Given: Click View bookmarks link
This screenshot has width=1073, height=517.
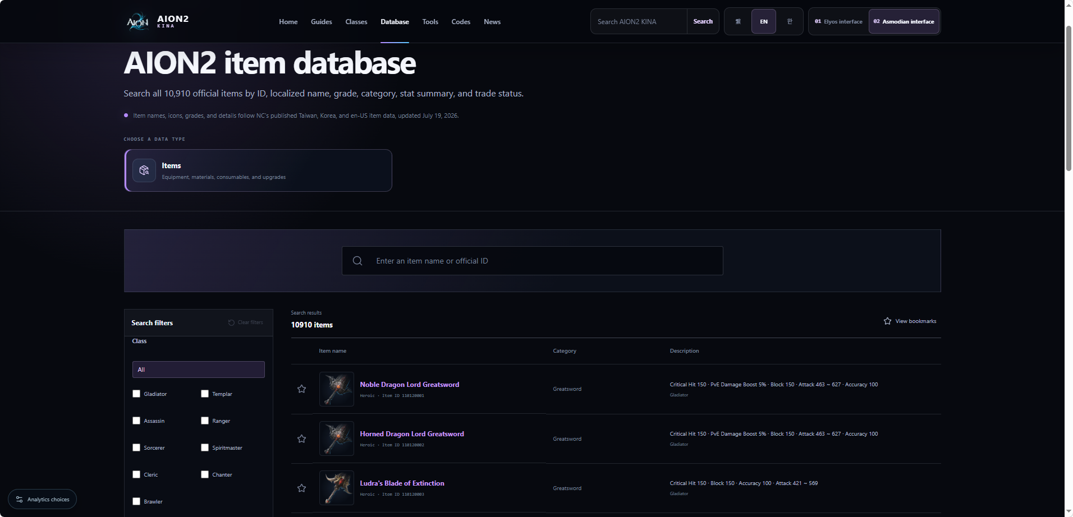Looking at the screenshot, I should pos(910,321).
